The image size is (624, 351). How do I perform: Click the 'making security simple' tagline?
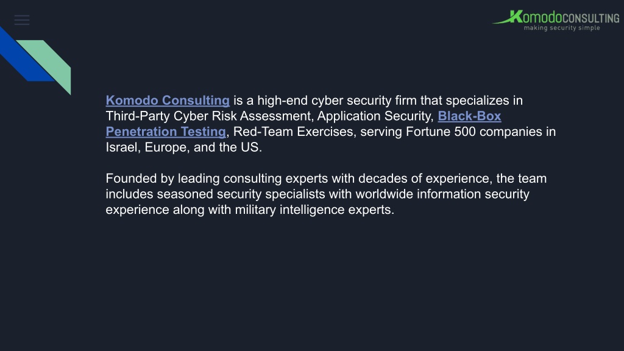(561, 28)
